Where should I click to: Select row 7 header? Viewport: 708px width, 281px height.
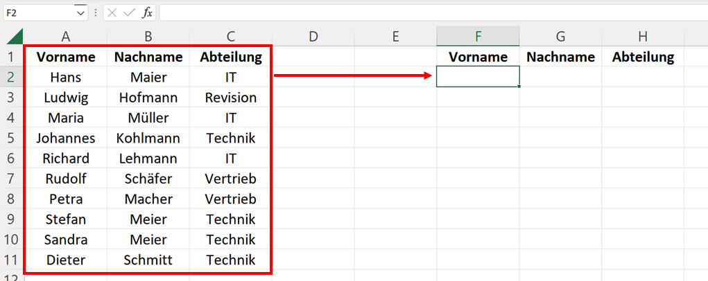click(12, 179)
